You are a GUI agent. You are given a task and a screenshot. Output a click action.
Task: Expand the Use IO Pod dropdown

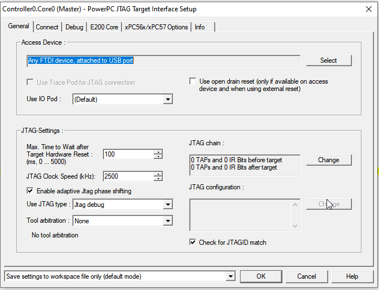click(168, 99)
